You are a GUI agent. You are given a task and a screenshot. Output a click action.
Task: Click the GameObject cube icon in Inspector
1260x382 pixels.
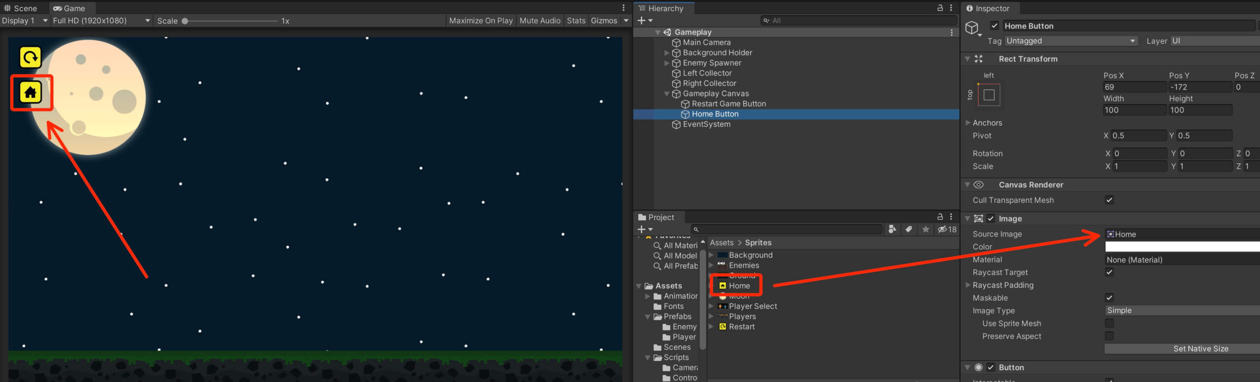point(972,28)
